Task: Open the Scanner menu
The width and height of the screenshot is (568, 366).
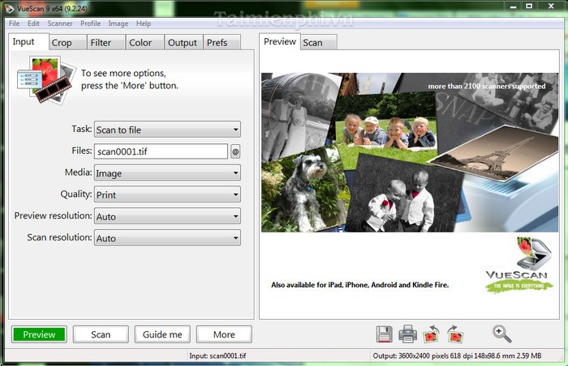Action: pyautogui.click(x=60, y=23)
